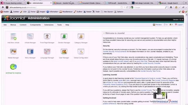Viewport: 188px width, 105px height.
Task: Close the pk - Administration tab
Action: point(51,3)
